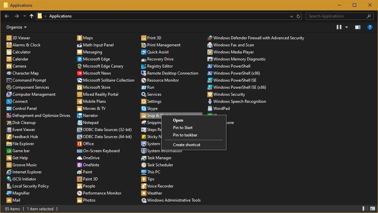Go back with the Back arrow

(x=7, y=16)
